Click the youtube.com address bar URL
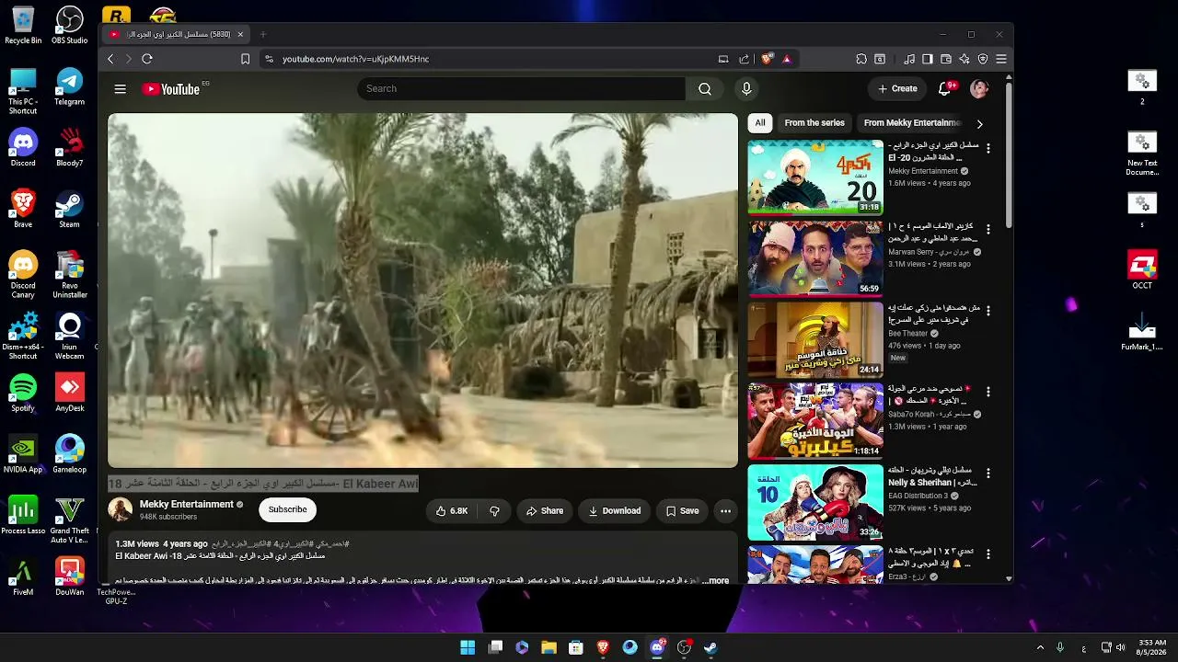This screenshot has height=662, width=1178. [x=355, y=59]
